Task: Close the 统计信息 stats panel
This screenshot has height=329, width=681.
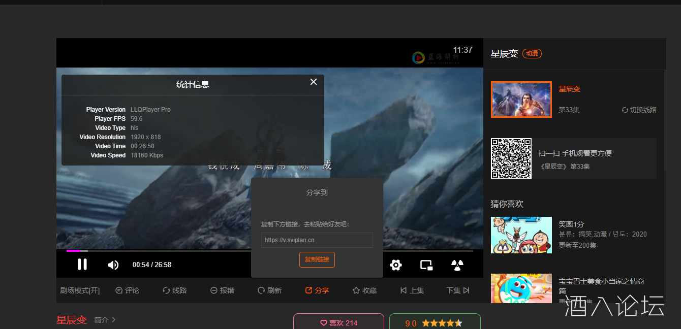Action: coord(314,82)
